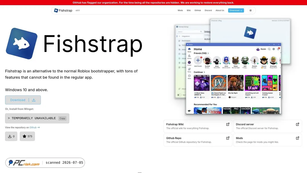Image resolution: width=307 pixels, height=173 pixels.
Task: Open the Mods card
Action: [267, 140]
